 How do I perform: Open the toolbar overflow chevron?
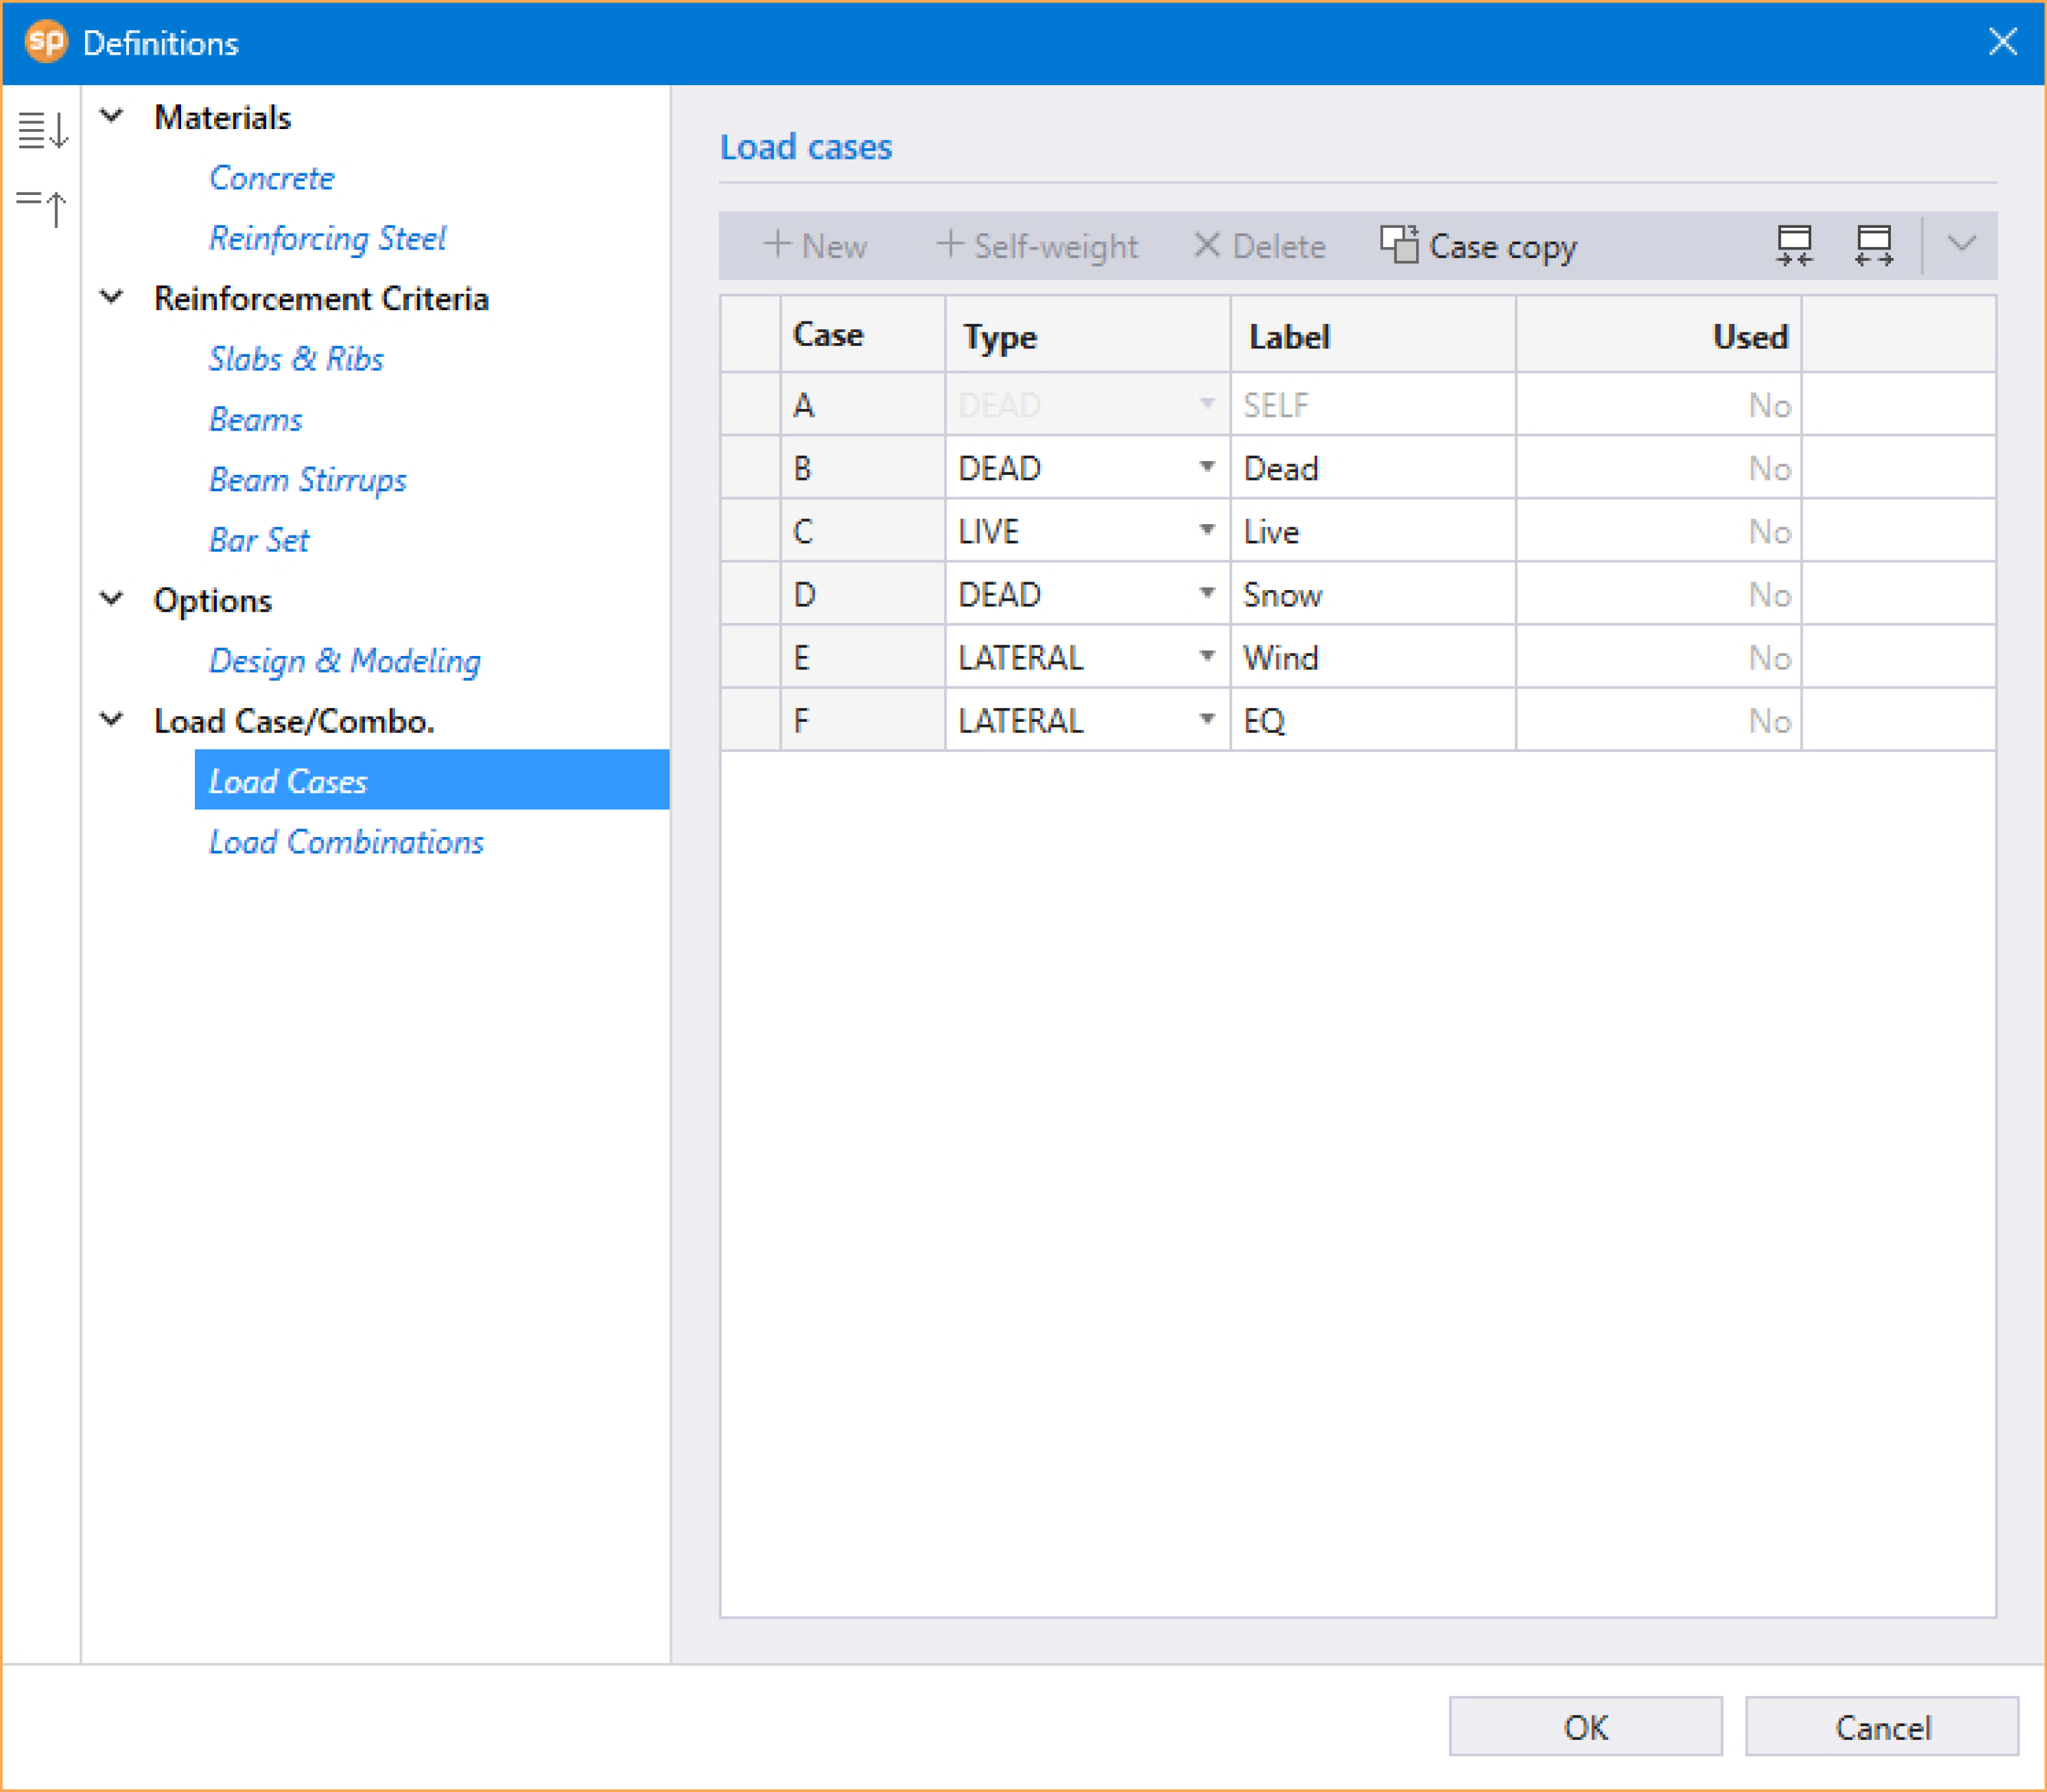tap(1962, 244)
